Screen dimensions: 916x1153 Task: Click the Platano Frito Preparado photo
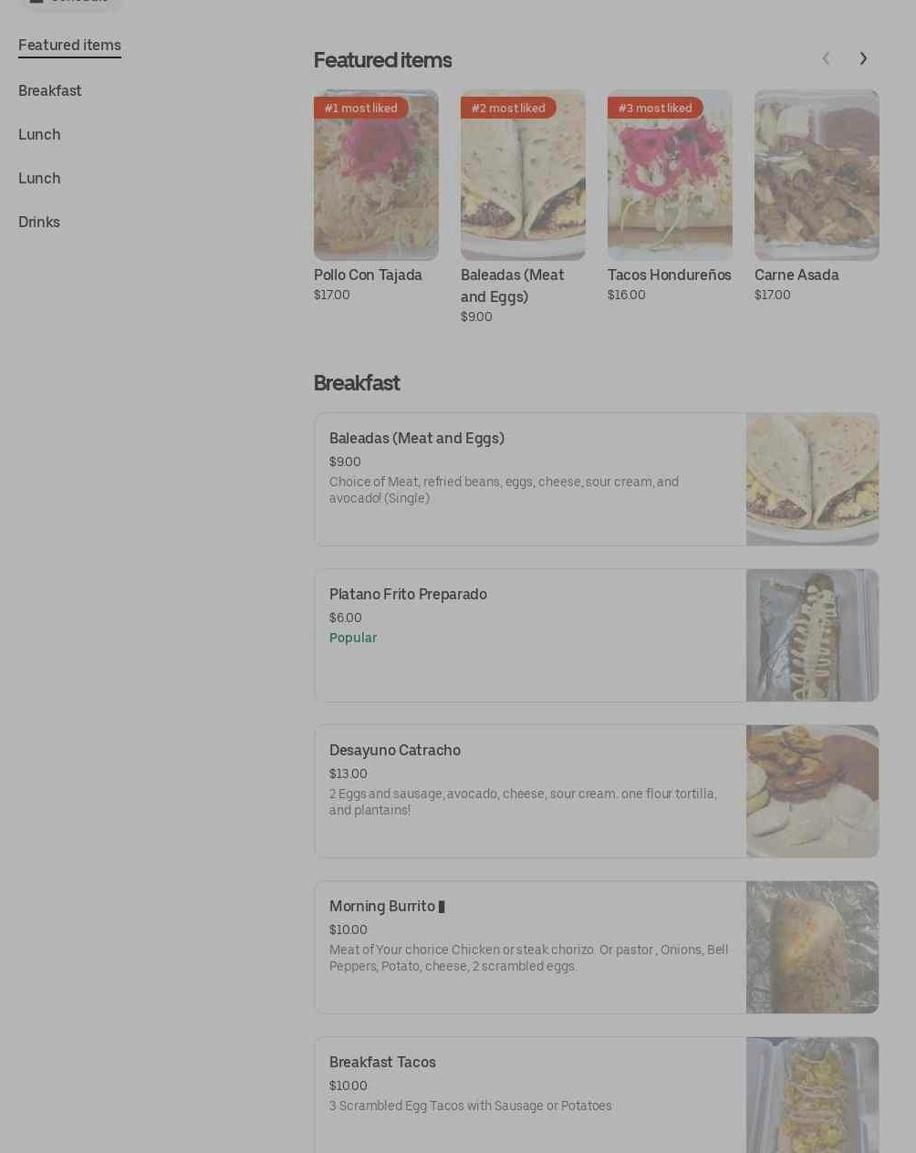coord(812,636)
